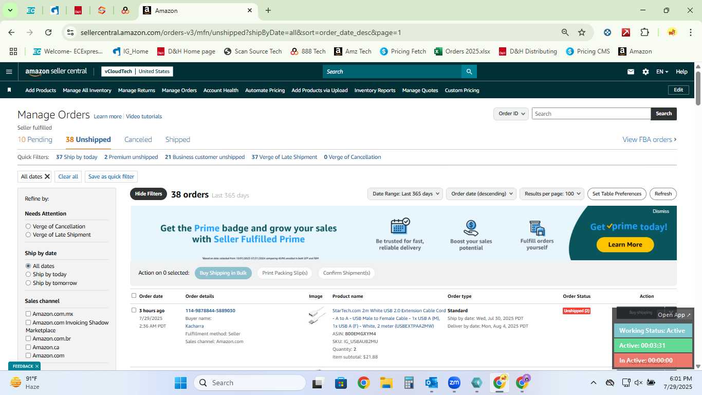
Task: Open Account Health menu item
Action: pos(221,90)
